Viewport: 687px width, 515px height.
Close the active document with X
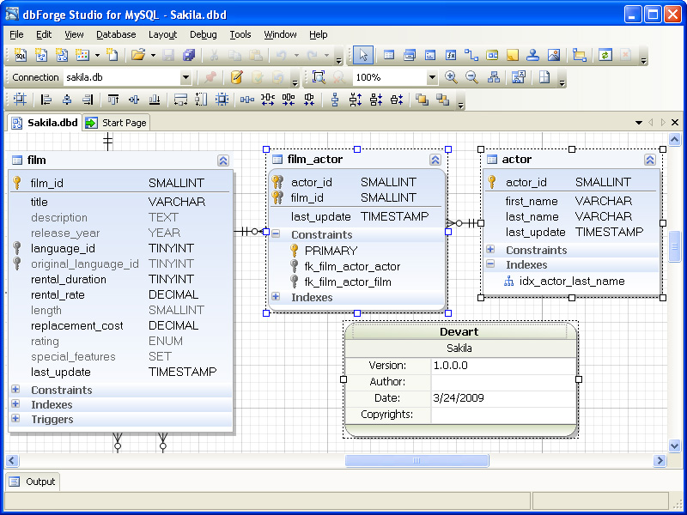[675, 123]
